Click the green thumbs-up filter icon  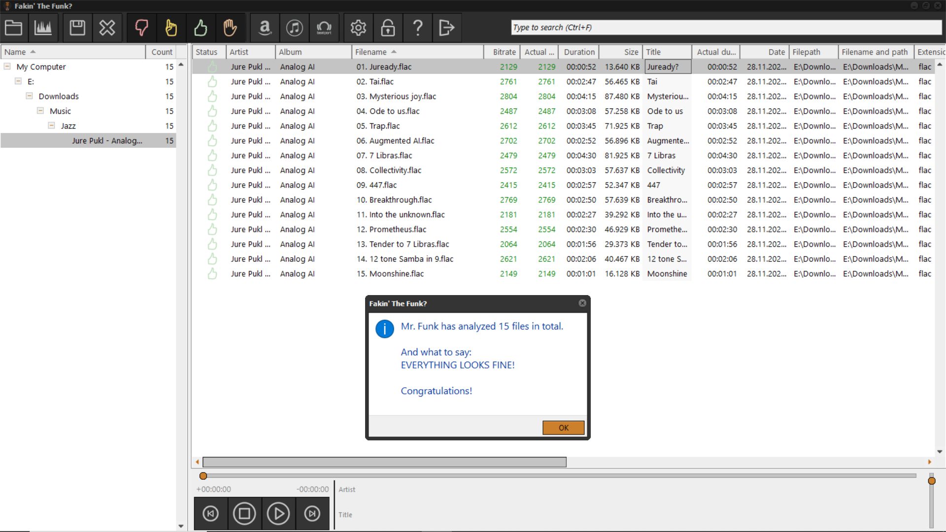coord(201,28)
